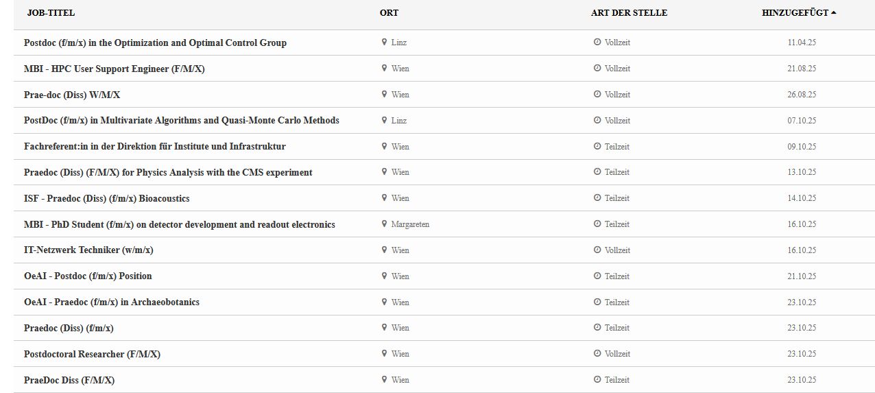Sort by Art der Stelle column header
The width and height of the screenshot is (875, 393).
pos(629,13)
